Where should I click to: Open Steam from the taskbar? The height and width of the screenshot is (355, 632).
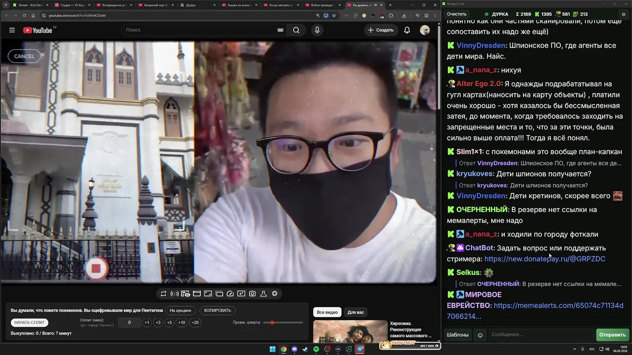[305, 350]
